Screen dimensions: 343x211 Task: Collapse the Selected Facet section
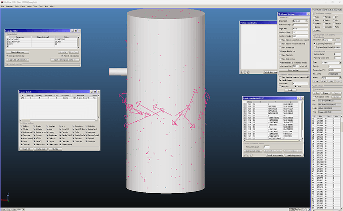click(314, 35)
